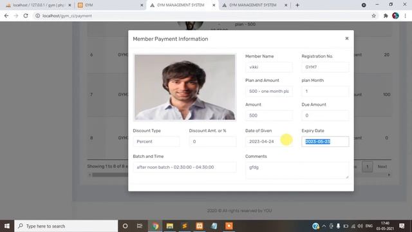Image resolution: width=412 pixels, height=232 pixels.
Task: Open the Batch and Time dropdown
Action: coord(185,168)
